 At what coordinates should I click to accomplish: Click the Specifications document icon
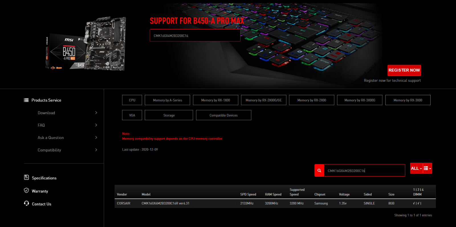[27, 177]
